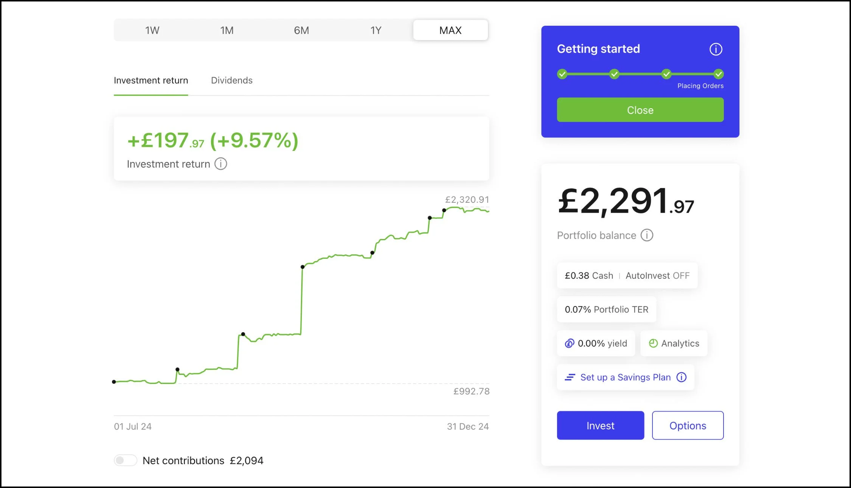
Task: Select the Investment return tab
Action: [151, 81]
